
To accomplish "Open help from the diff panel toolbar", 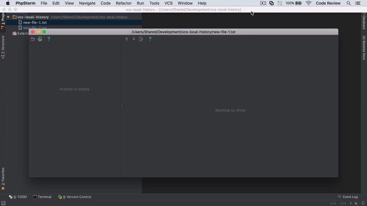I will 150,39.
